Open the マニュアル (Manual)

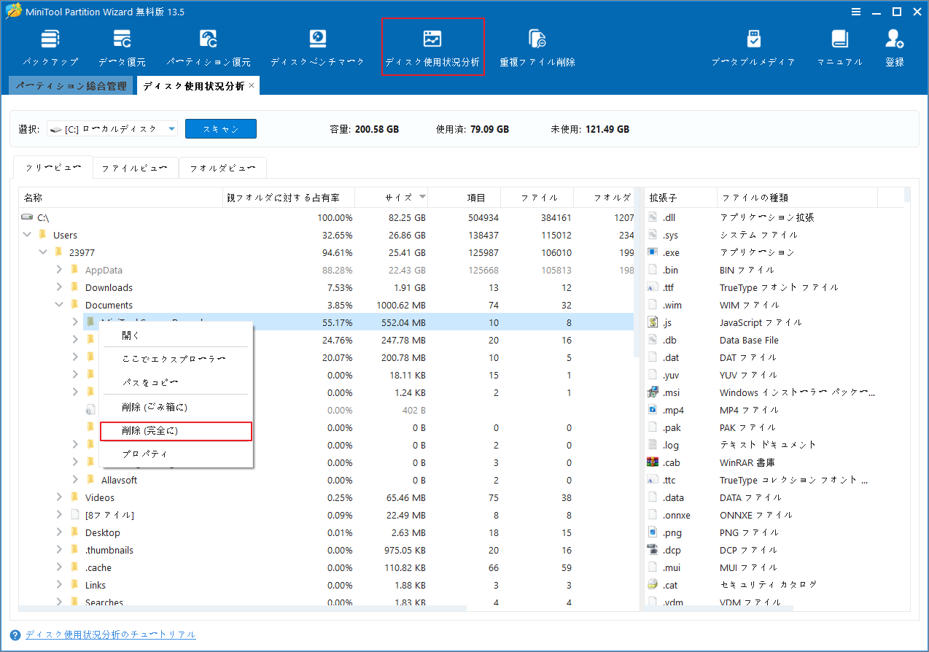point(839,44)
